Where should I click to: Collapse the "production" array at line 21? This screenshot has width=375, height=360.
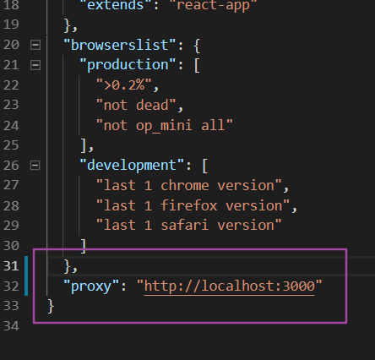(x=35, y=65)
